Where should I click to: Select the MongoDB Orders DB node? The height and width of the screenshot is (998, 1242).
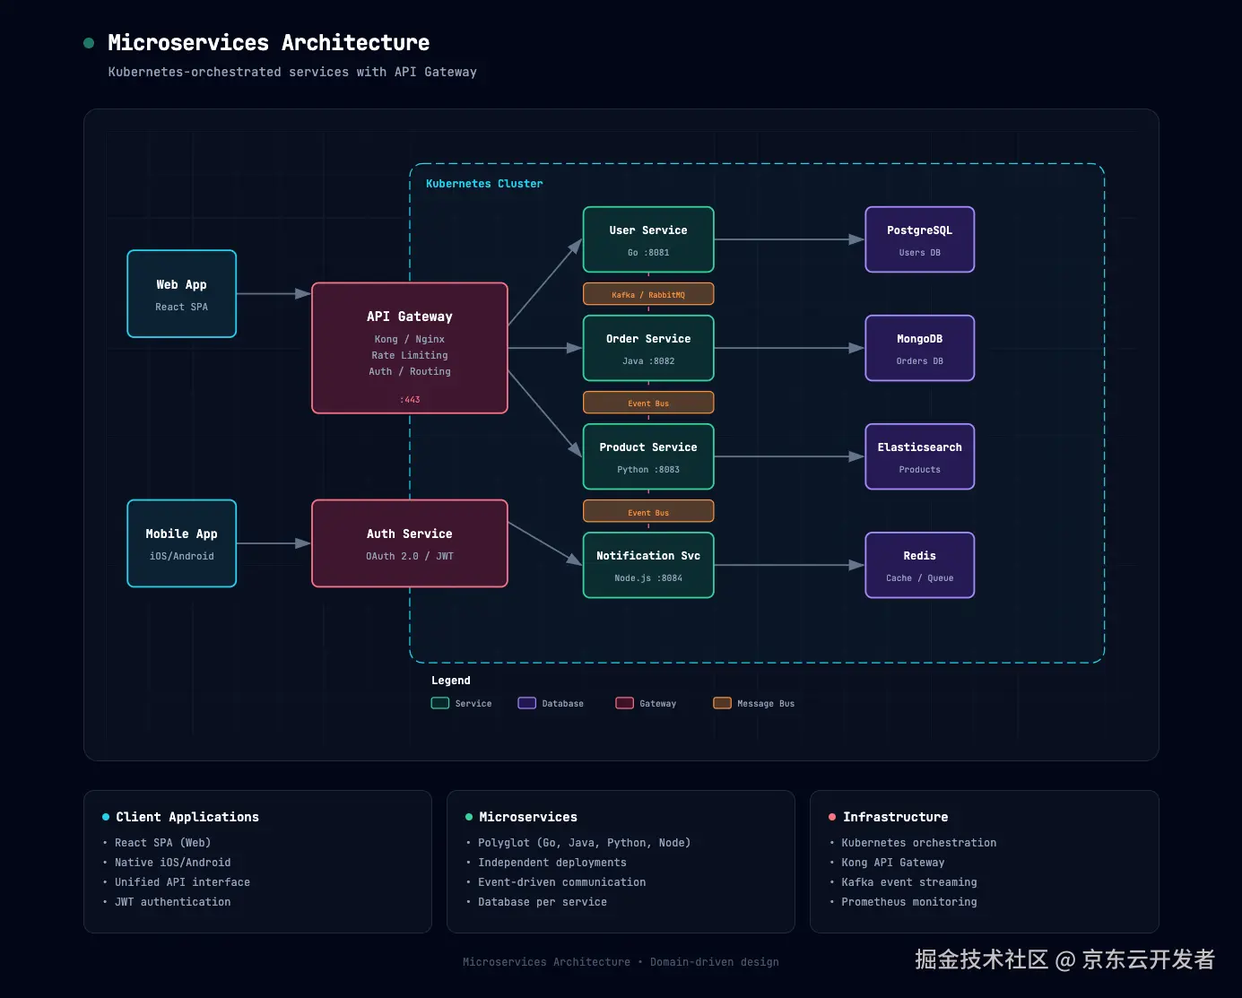[919, 348]
